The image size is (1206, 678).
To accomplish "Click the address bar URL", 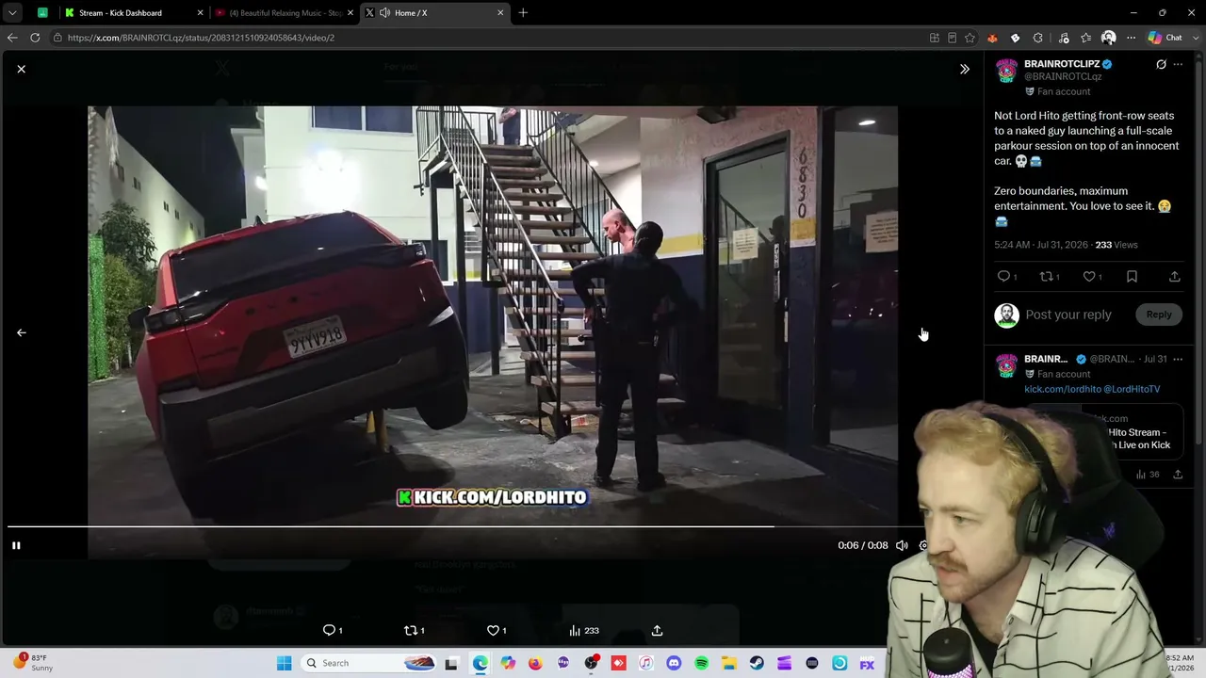I will point(201,38).
